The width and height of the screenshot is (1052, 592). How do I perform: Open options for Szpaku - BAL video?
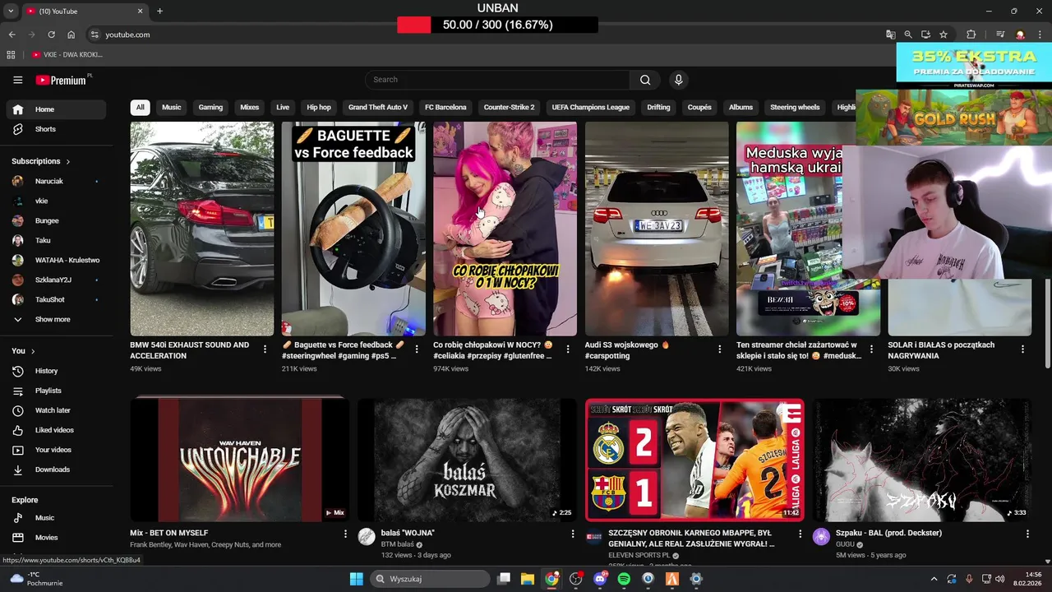1027,534
